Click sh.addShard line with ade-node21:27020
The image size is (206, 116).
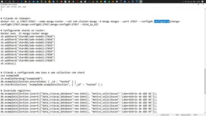pyautogui.click(x=28, y=54)
